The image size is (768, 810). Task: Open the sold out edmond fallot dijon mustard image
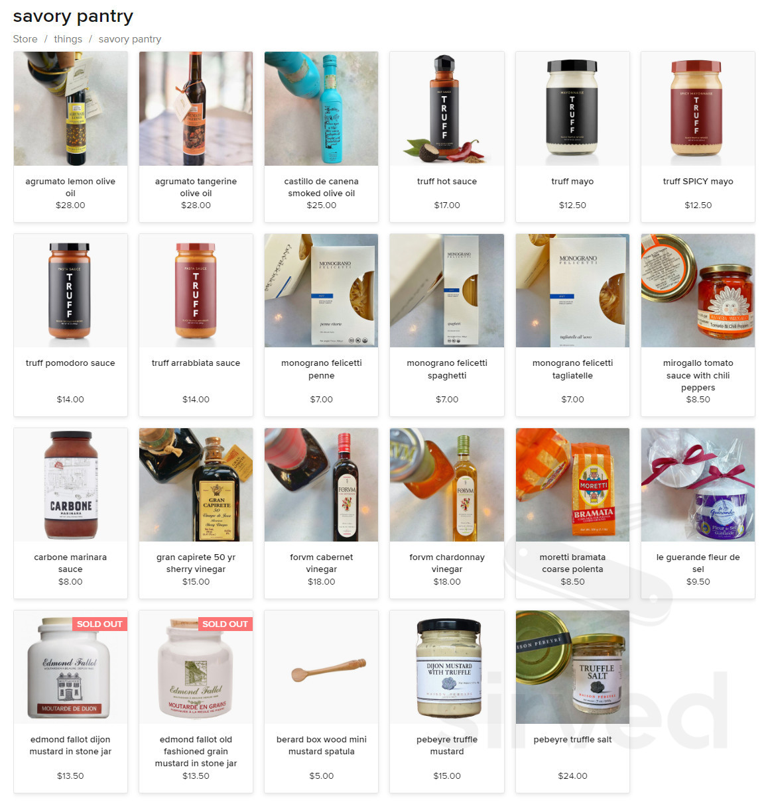click(70, 667)
